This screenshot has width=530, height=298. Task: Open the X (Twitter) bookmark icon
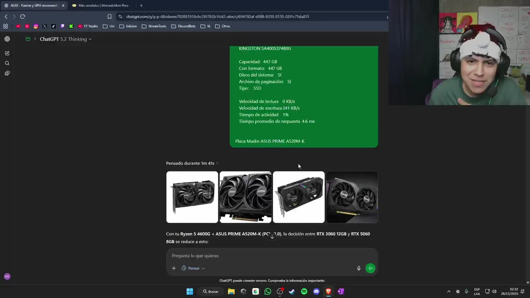click(x=45, y=26)
